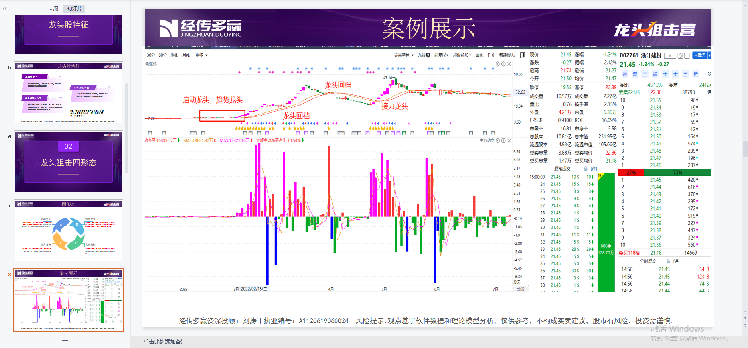Select the 30分 chart period
This screenshot has width=748, height=348.
(x=150, y=55)
